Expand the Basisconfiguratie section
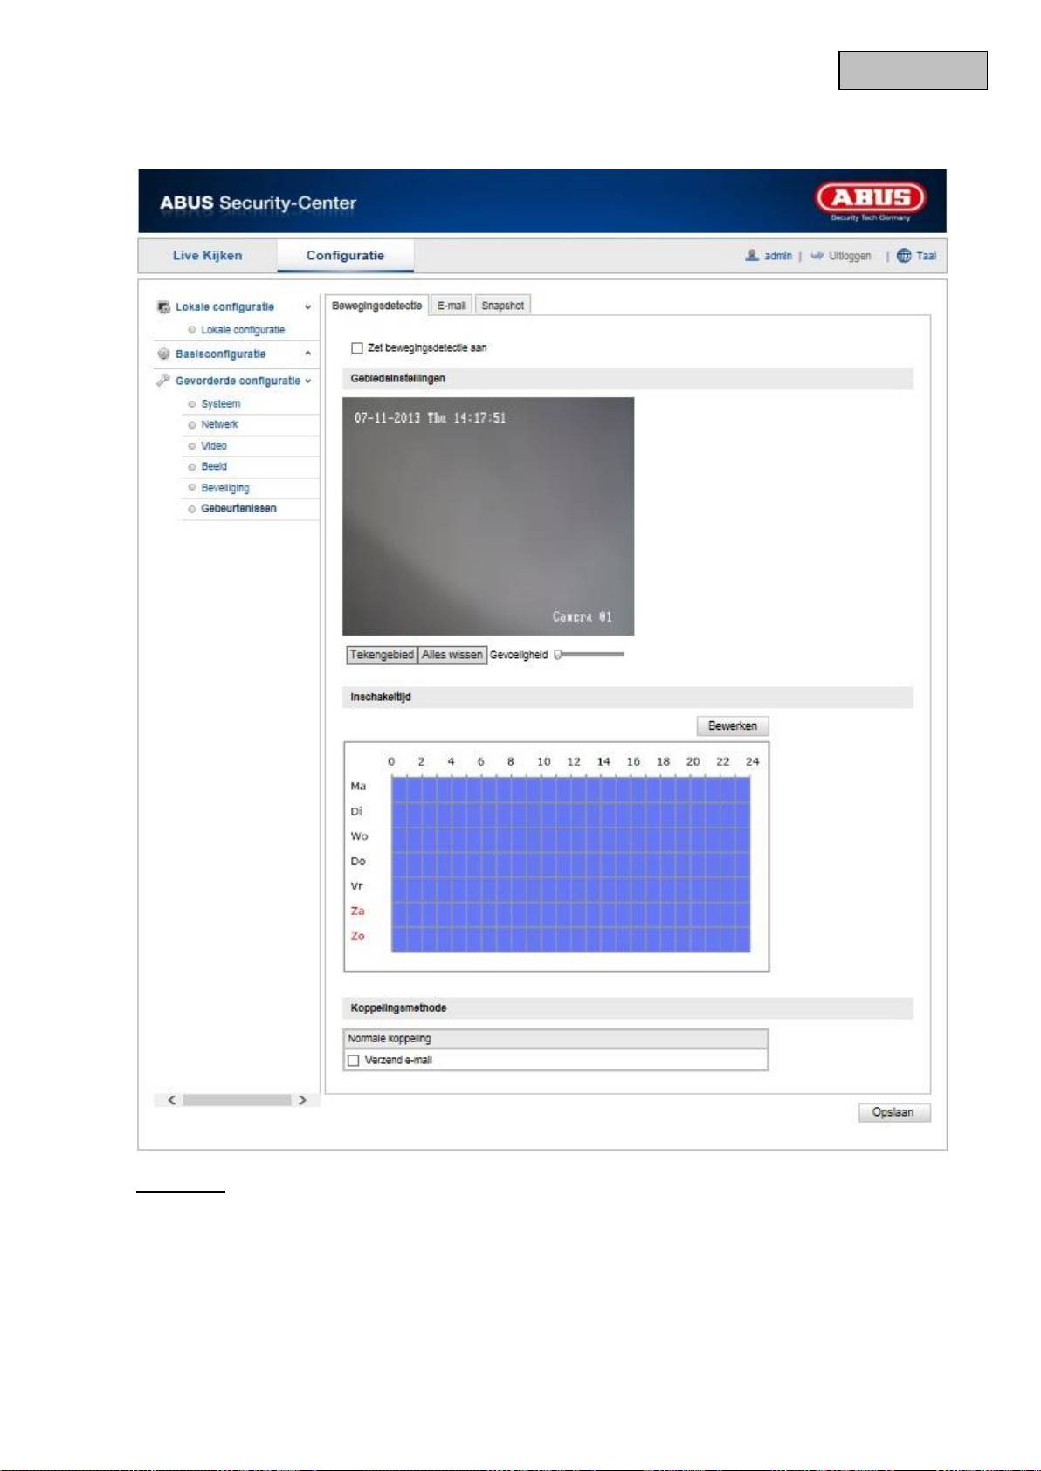The height and width of the screenshot is (1471, 1041). pos(307,354)
